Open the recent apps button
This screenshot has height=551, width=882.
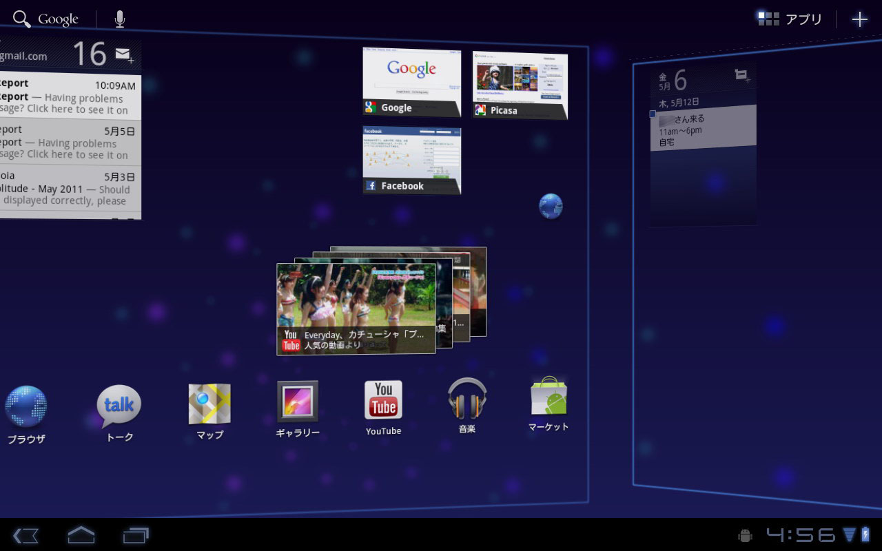136,535
